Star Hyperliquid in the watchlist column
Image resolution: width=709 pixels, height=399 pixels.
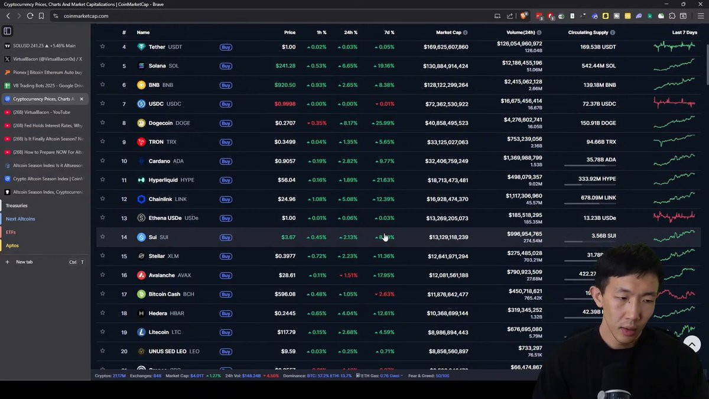tap(102, 180)
